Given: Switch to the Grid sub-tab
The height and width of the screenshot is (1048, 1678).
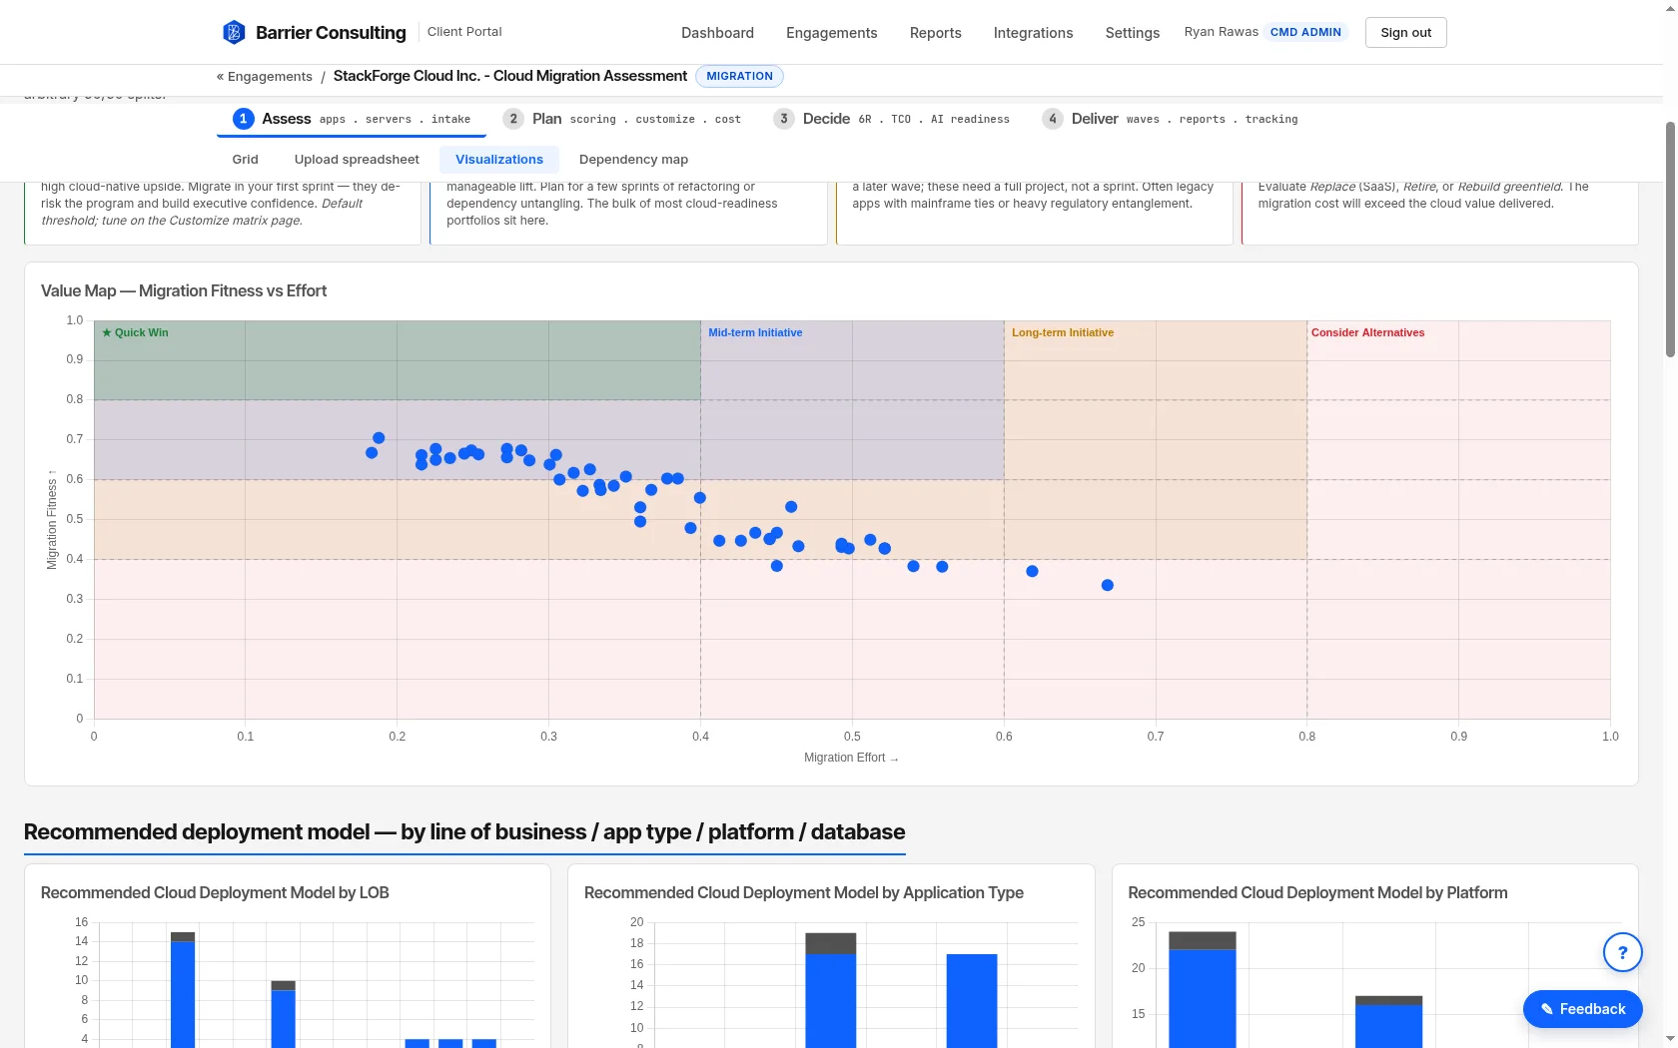Looking at the screenshot, I should click(x=245, y=160).
